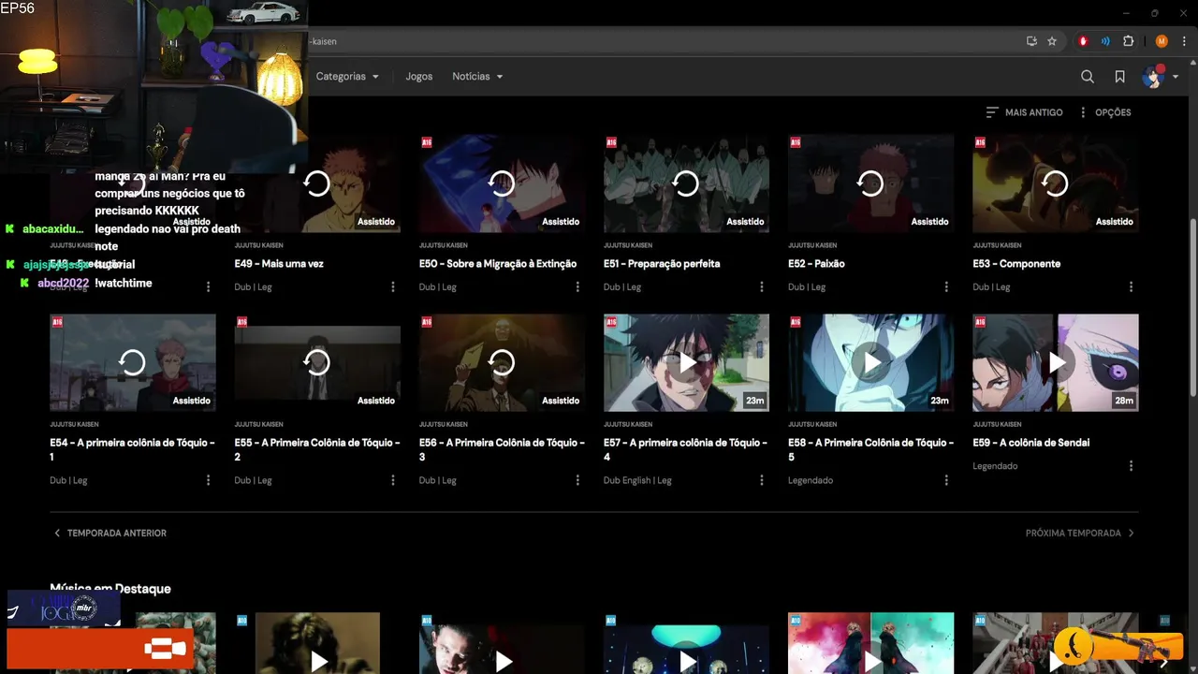The width and height of the screenshot is (1198, 674).
Task: Open the red ad blocker extension
Action: (1084, 41)
